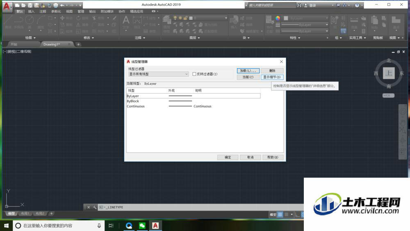Toggle the layer on/off lightbulb icon
Screen dimensions: 410x231
tap(175, 18)
